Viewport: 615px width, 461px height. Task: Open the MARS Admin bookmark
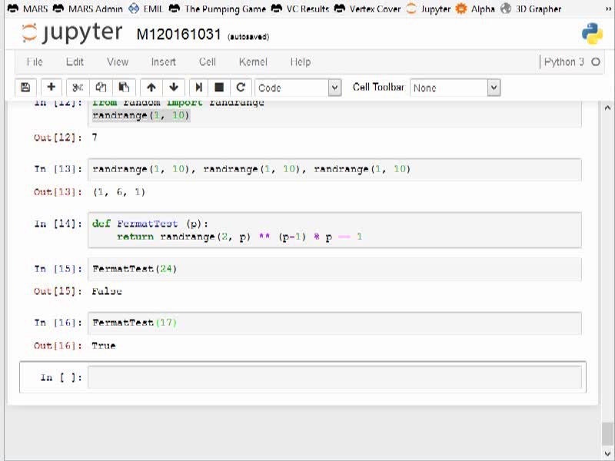click(x=88, y=8)
